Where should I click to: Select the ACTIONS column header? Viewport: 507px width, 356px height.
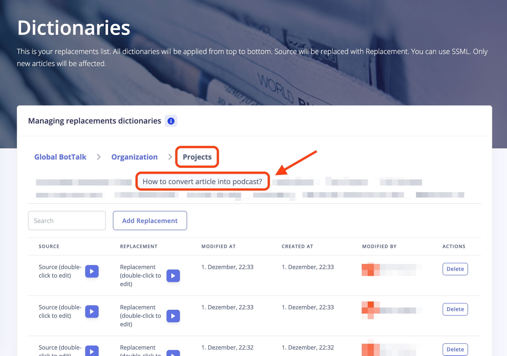pyautogui.click(x=454, y=246)
